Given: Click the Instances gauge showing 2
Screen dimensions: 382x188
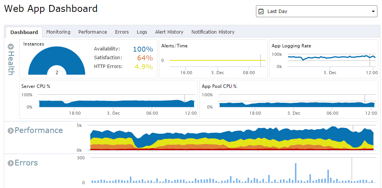Looking at the screenshot, I should click(x=57, y=60).
